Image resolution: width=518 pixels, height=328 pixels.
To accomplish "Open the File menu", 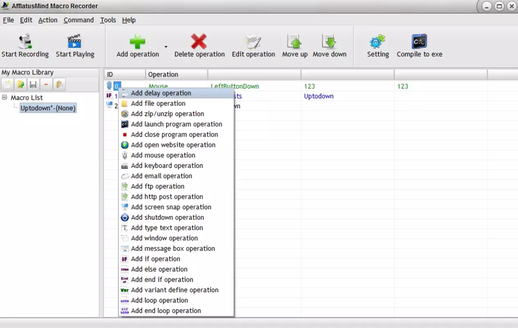I will (x=8, y=20).
